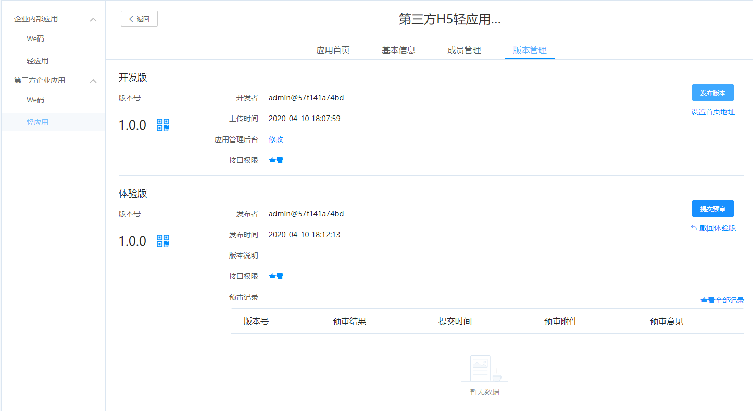
Task: Collapse the 第三方企业应用 sidebar group
Action: tap(93, 81)
